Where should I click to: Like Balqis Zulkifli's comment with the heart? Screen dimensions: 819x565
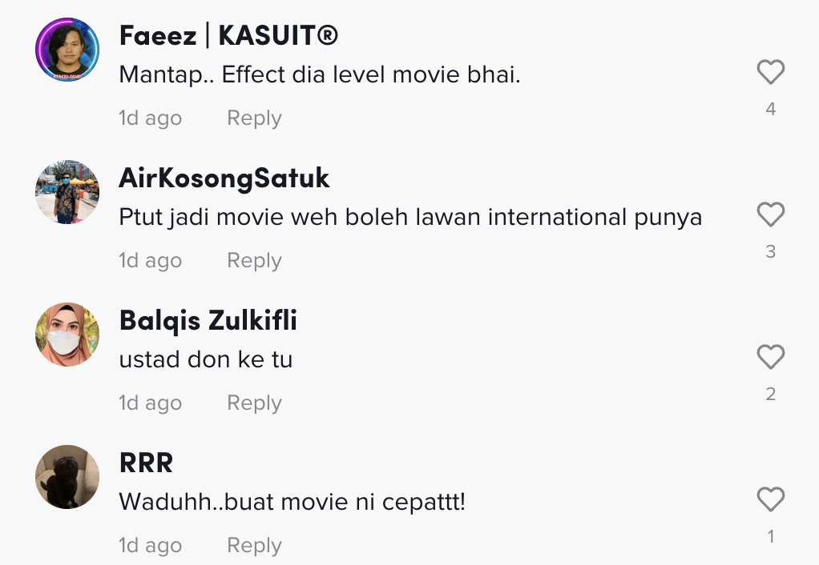[x=770, y=357]
